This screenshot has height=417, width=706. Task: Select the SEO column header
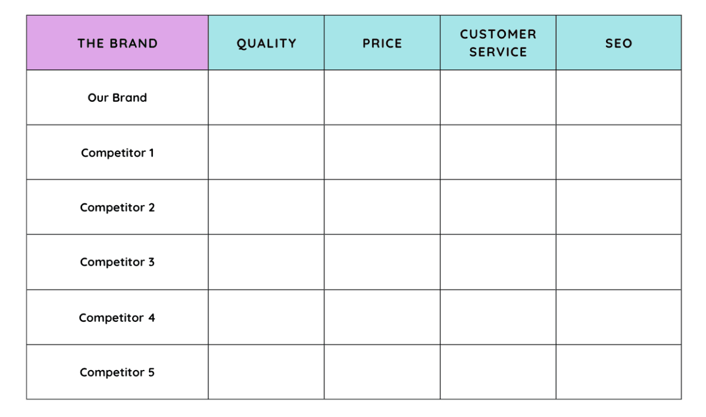tap(618, 43)
